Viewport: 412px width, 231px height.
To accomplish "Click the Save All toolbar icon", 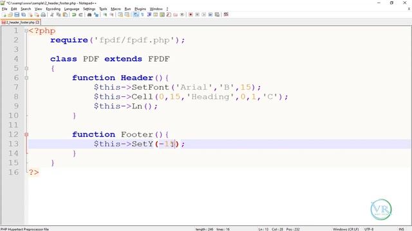I will tap(23, 15).
